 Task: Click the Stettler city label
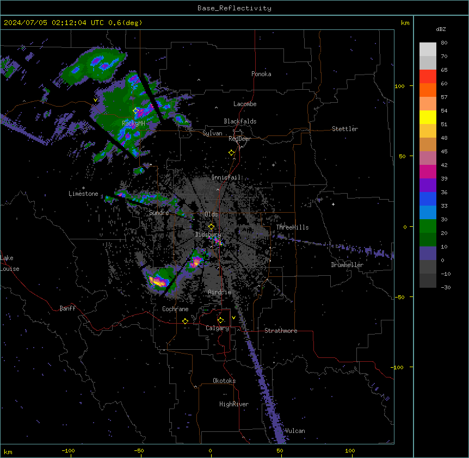[x=345, y=129]
